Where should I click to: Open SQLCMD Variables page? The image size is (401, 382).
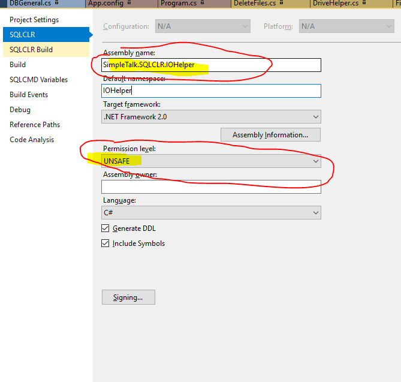[x=46, y=80]
